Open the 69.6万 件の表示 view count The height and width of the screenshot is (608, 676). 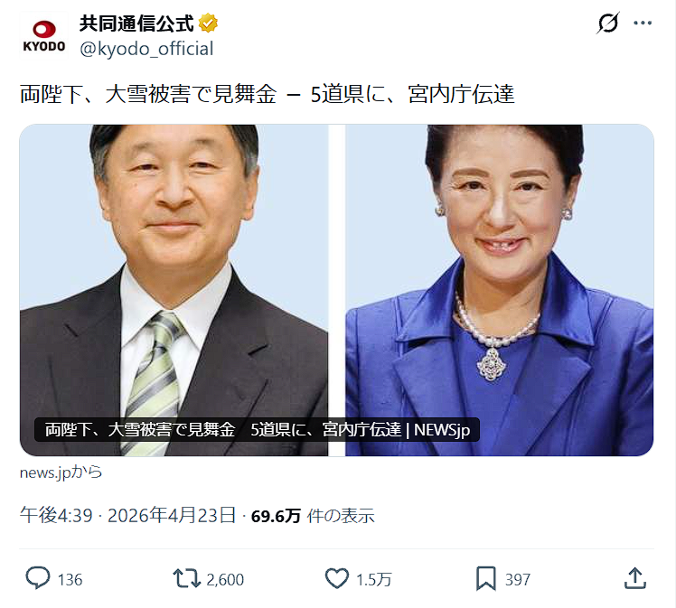point(313,516)
